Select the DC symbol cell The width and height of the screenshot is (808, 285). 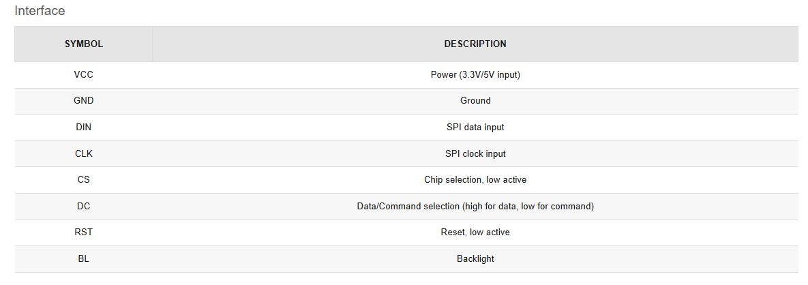(83, 206)
